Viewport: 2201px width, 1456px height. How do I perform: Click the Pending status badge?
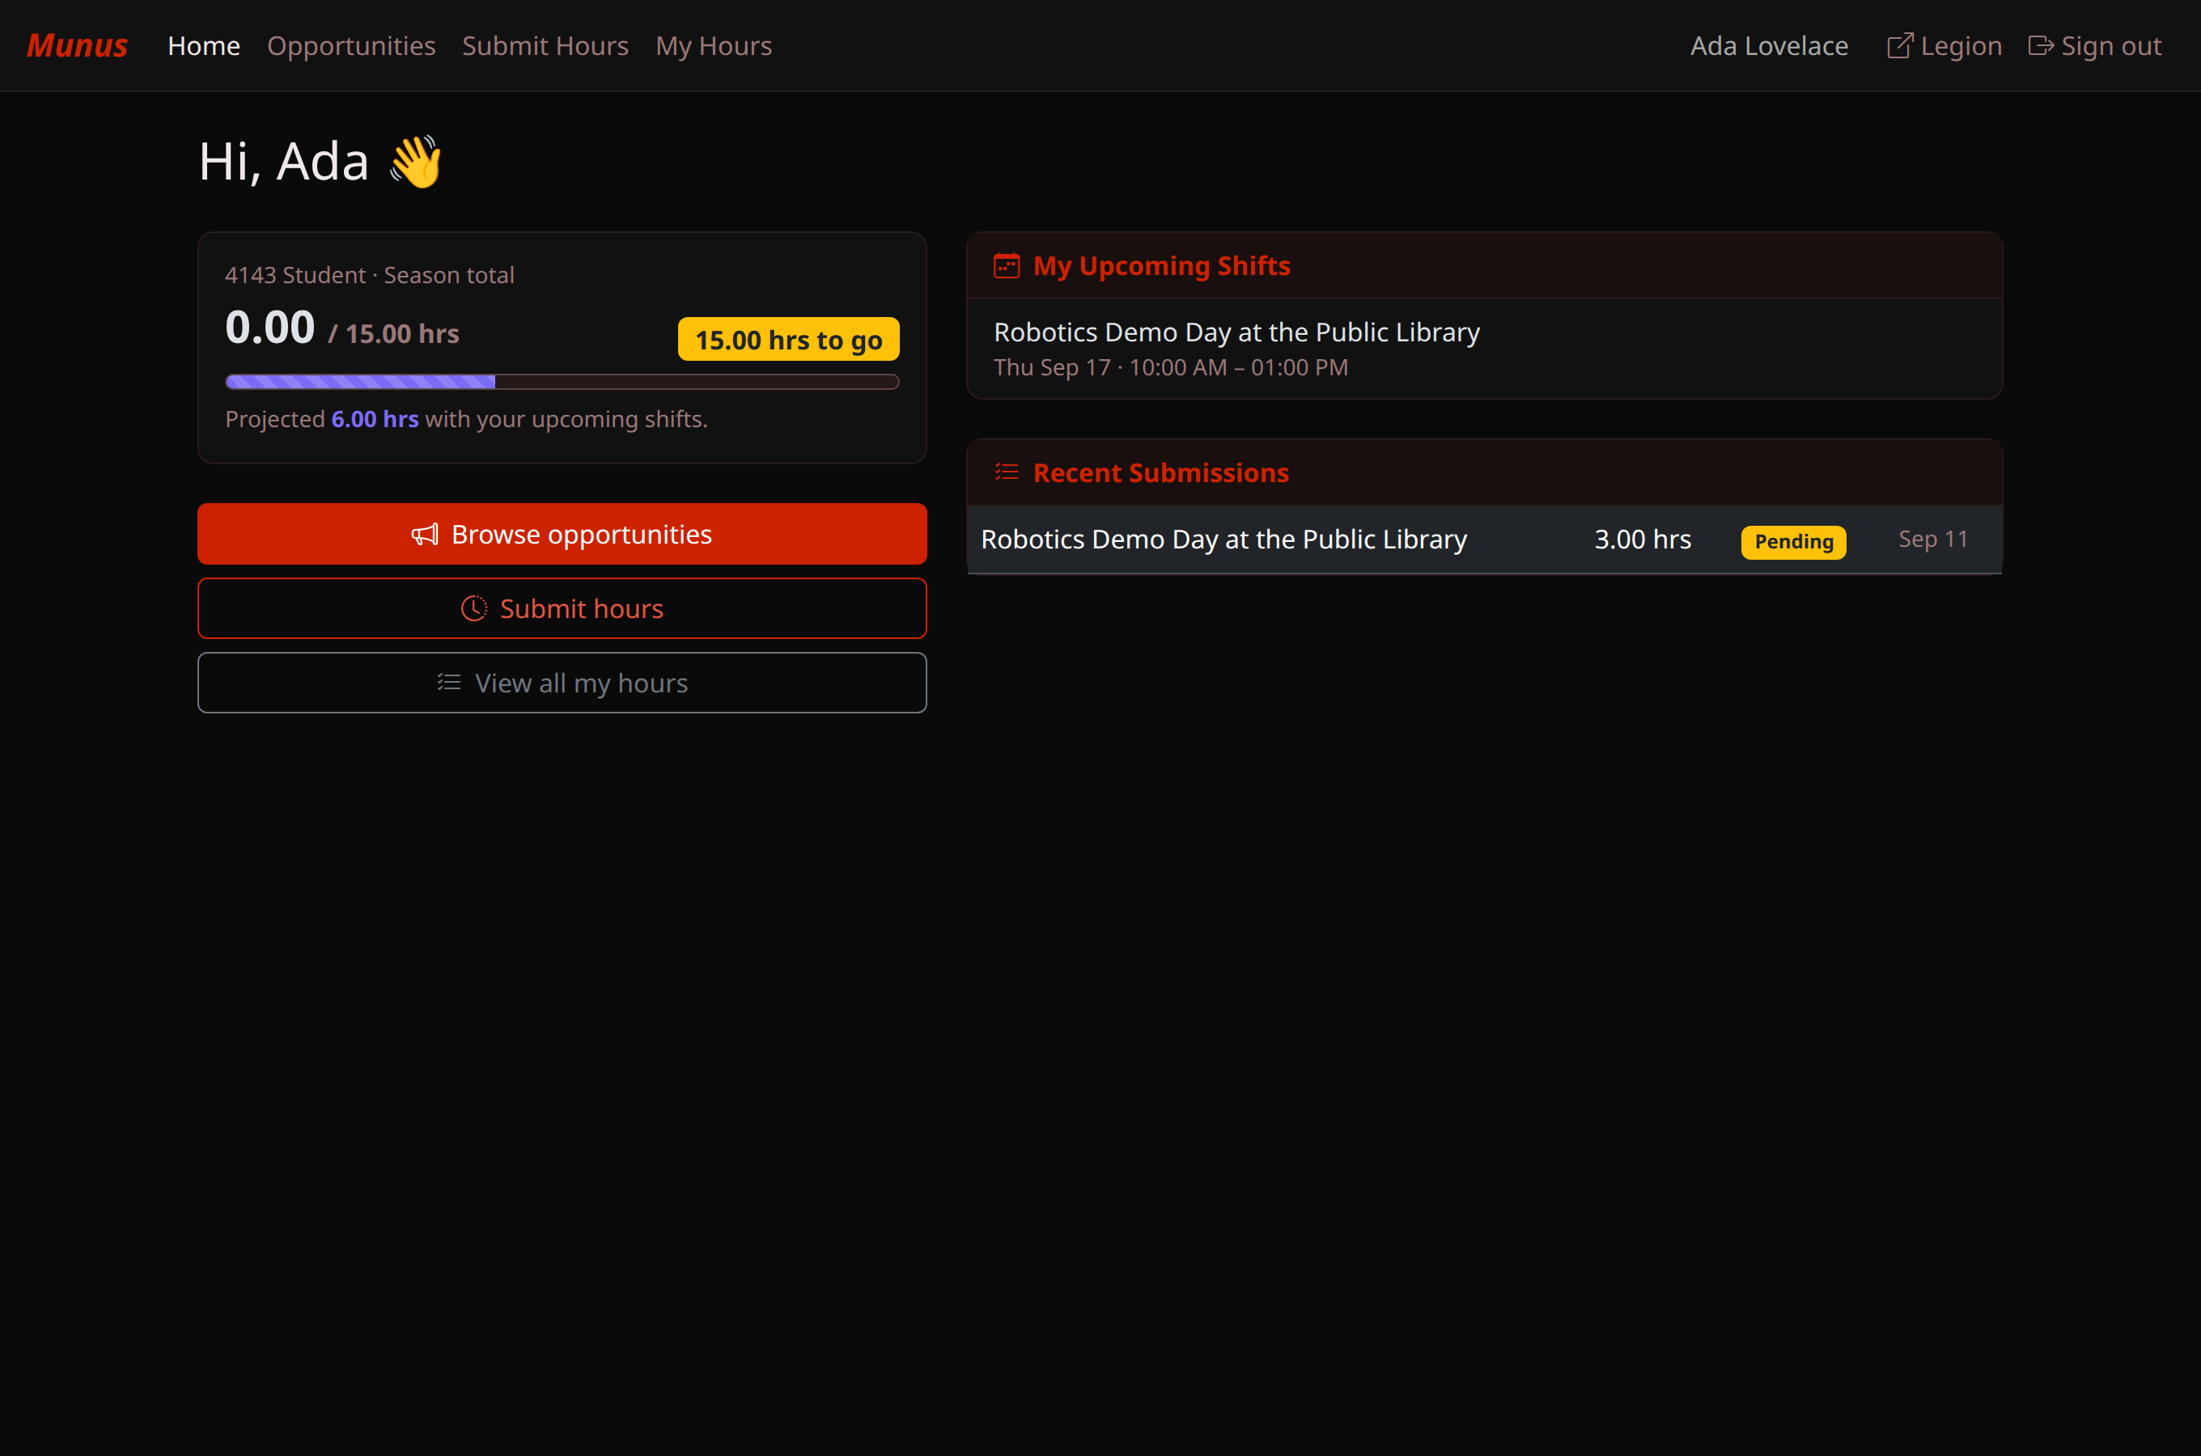(x=1793, y=541)
